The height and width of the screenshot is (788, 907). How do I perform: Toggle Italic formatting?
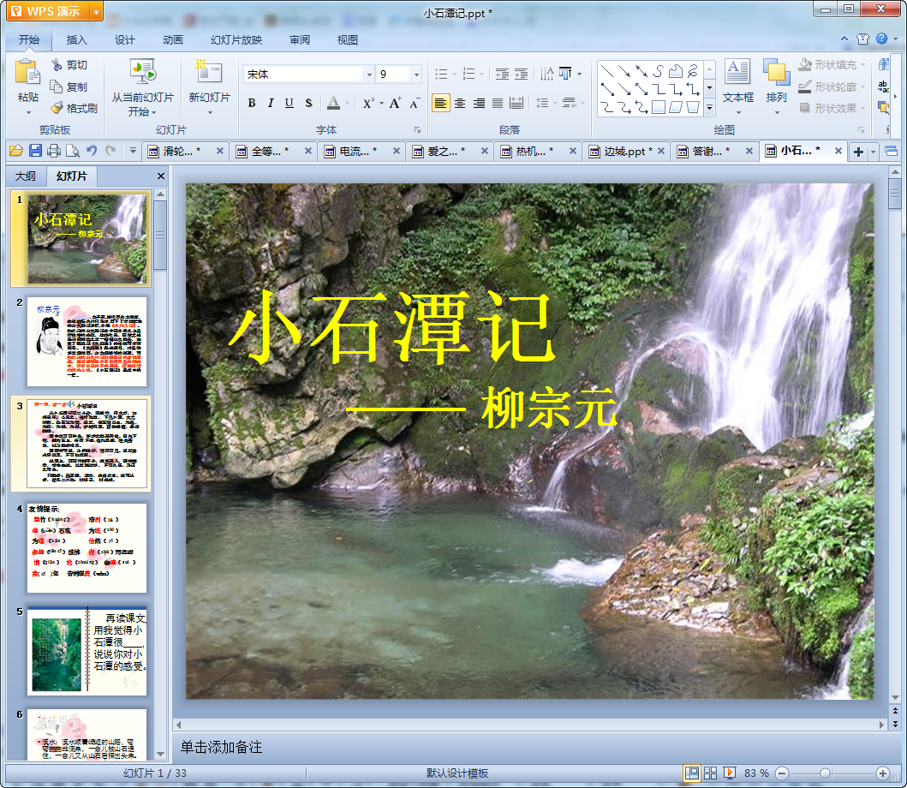coord(270,103)
